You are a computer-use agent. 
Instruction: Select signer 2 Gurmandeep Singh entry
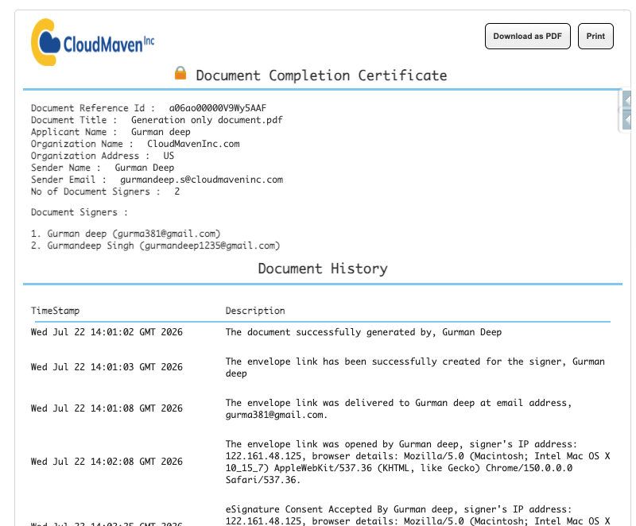point(155,246)
